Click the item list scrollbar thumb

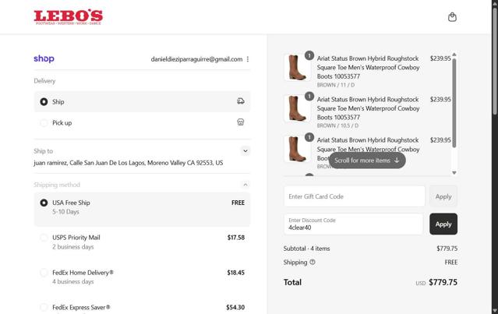[x=454, y=103]
